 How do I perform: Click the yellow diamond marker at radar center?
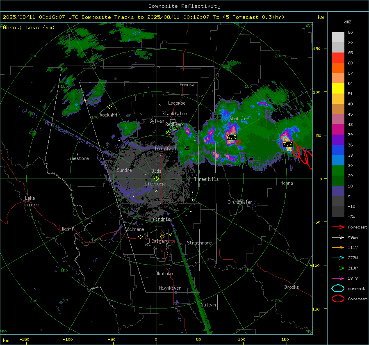156,178
